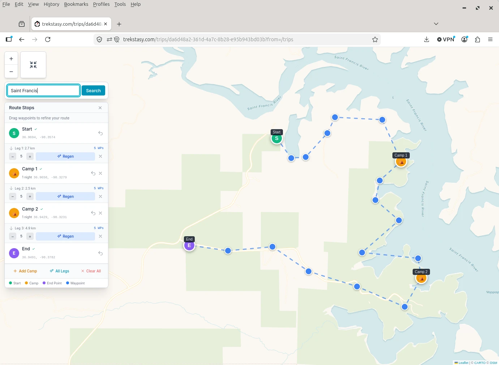Open the Bookmarks menu
The height and width of the screenshot is (365, 499).
click(x=76, y=4)
